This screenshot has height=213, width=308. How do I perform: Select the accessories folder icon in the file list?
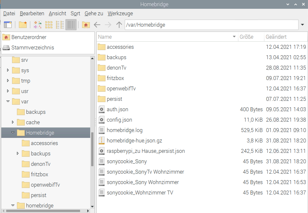tap(102, 47)
